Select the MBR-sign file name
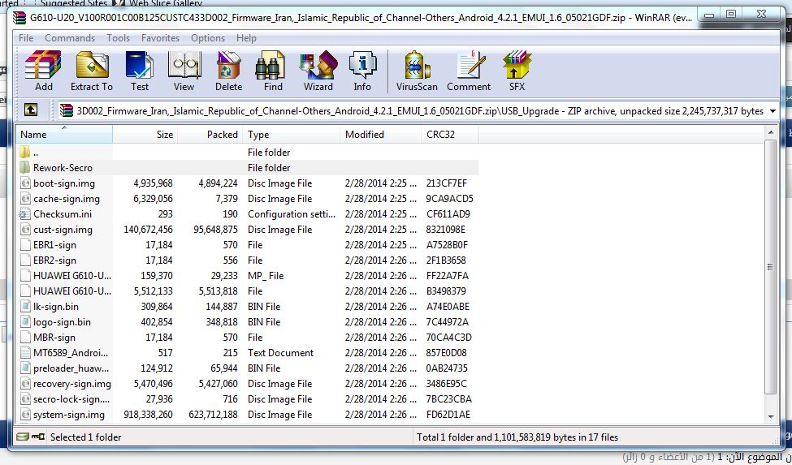The image size is (792, 465). [x=54, y=338]
